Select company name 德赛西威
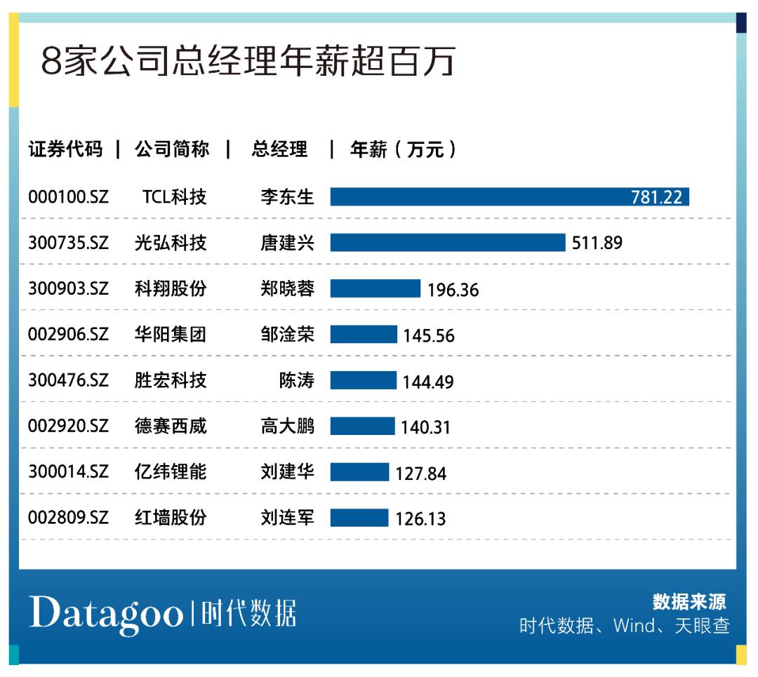 (171, 427)
